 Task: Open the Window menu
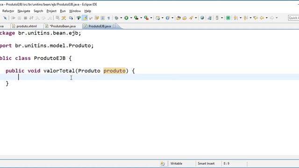tap(75, 11)
